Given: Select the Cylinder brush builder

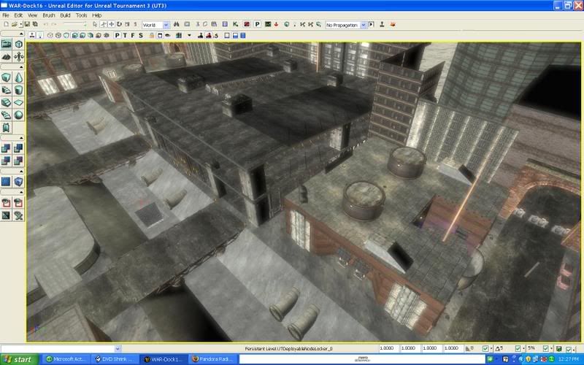Looking at the screenshot, I should pos(19,90).
